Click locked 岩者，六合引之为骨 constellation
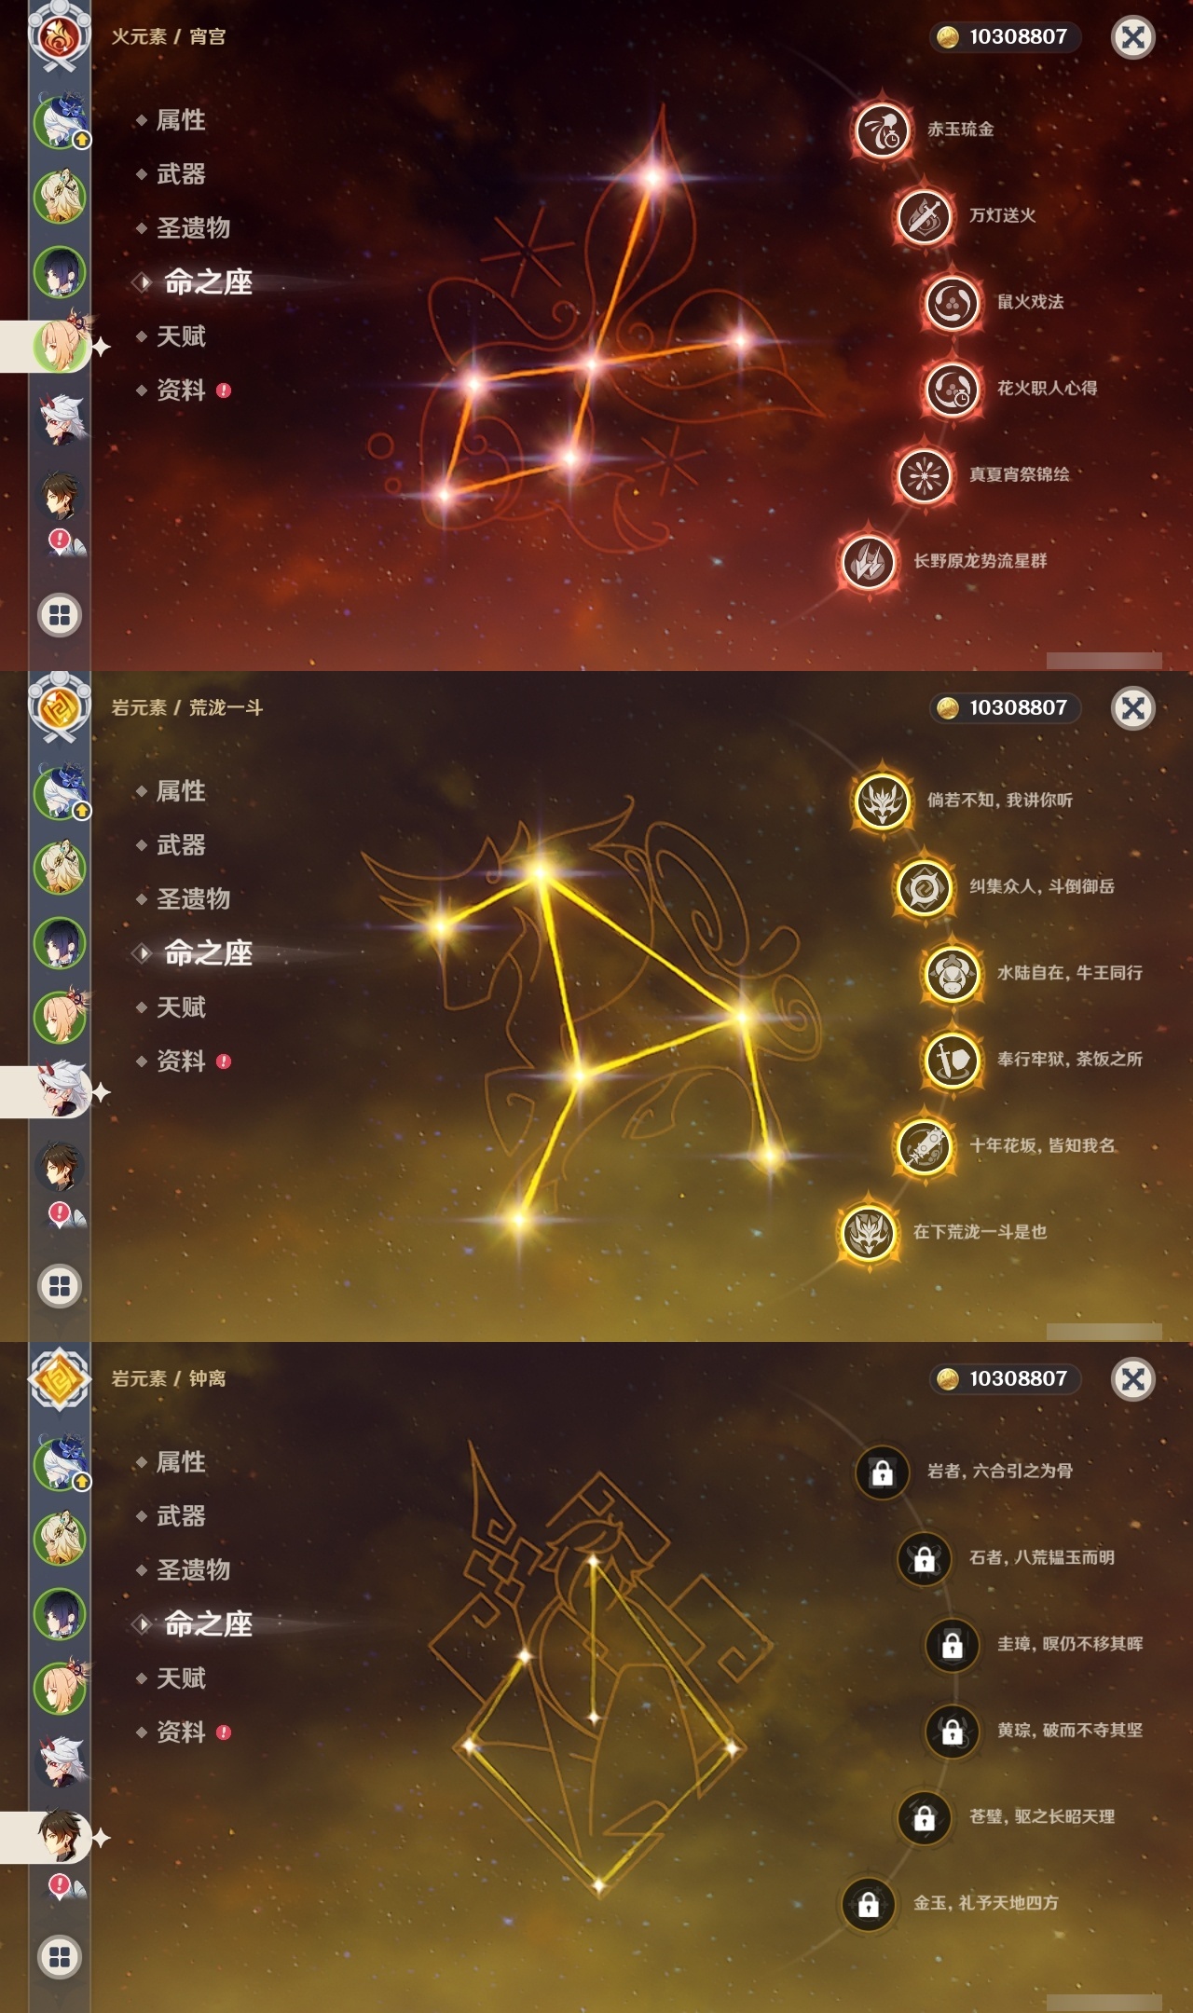This screenshot has width=1193, height=2013. pos(882,1472)
